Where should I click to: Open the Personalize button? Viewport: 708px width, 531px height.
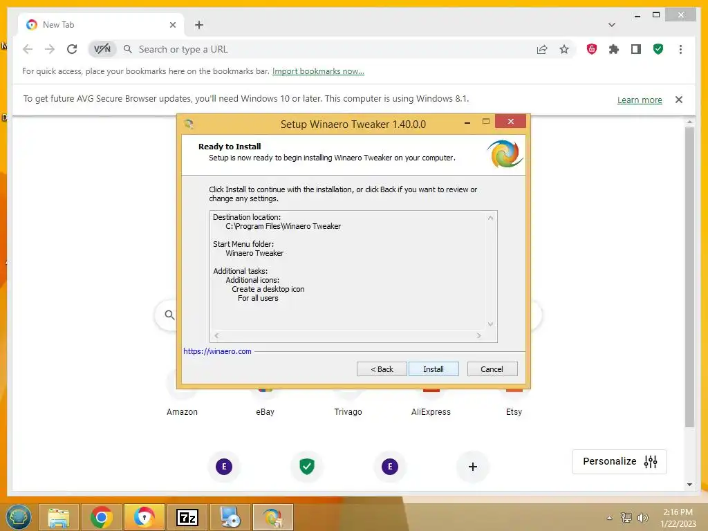[x=619, y=461]
